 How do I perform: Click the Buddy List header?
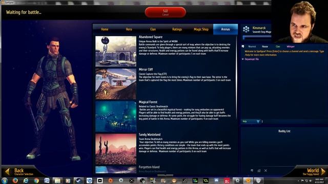tap(284, 131)
